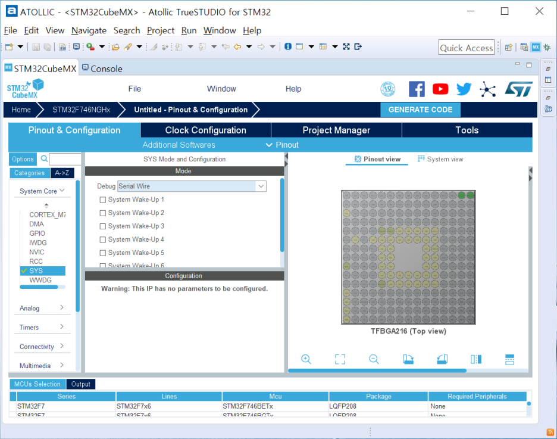
Task: Click the Options button
Action: [23, 159]
